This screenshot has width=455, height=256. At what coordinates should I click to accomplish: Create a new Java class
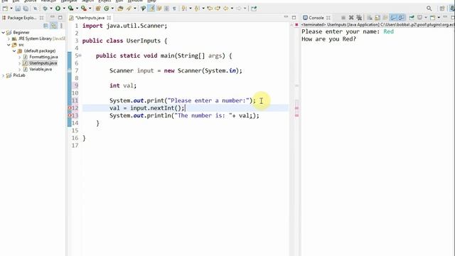107,9
